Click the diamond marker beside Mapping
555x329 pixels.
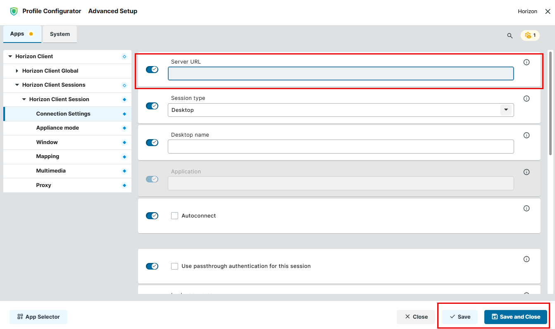(x=124, y=156)
